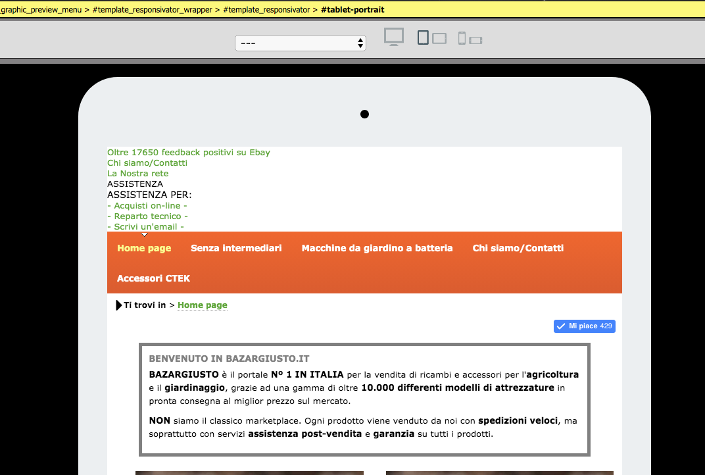705x475 pixels.
Task: Select the tablet portrait preview icon
Action: point(423,37)
